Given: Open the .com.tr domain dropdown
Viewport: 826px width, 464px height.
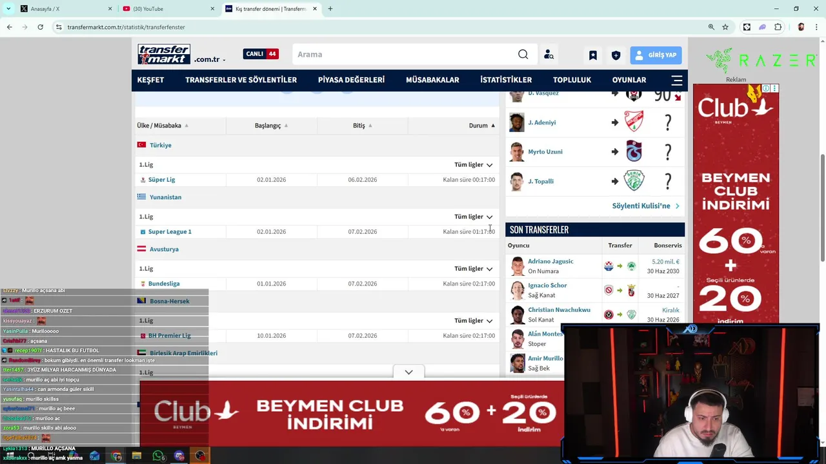Looking at the screenshot, I should (x=210, y=59).
